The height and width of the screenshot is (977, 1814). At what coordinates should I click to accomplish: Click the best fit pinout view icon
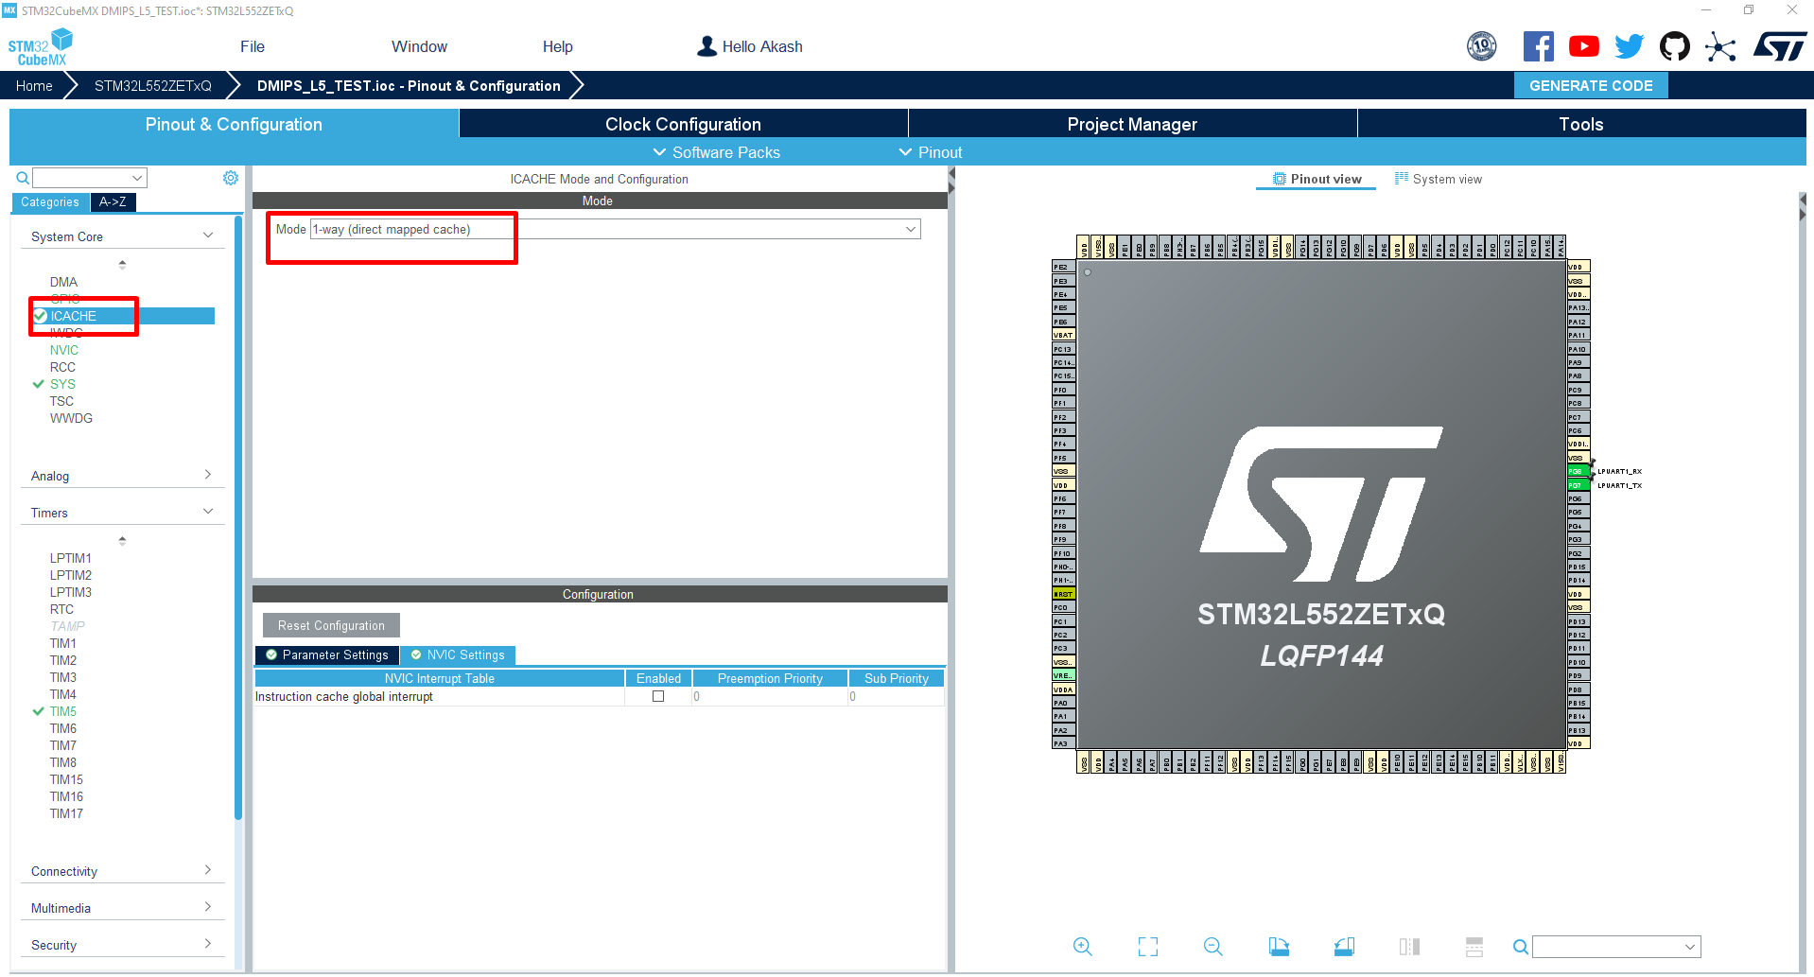(1147, 946)
